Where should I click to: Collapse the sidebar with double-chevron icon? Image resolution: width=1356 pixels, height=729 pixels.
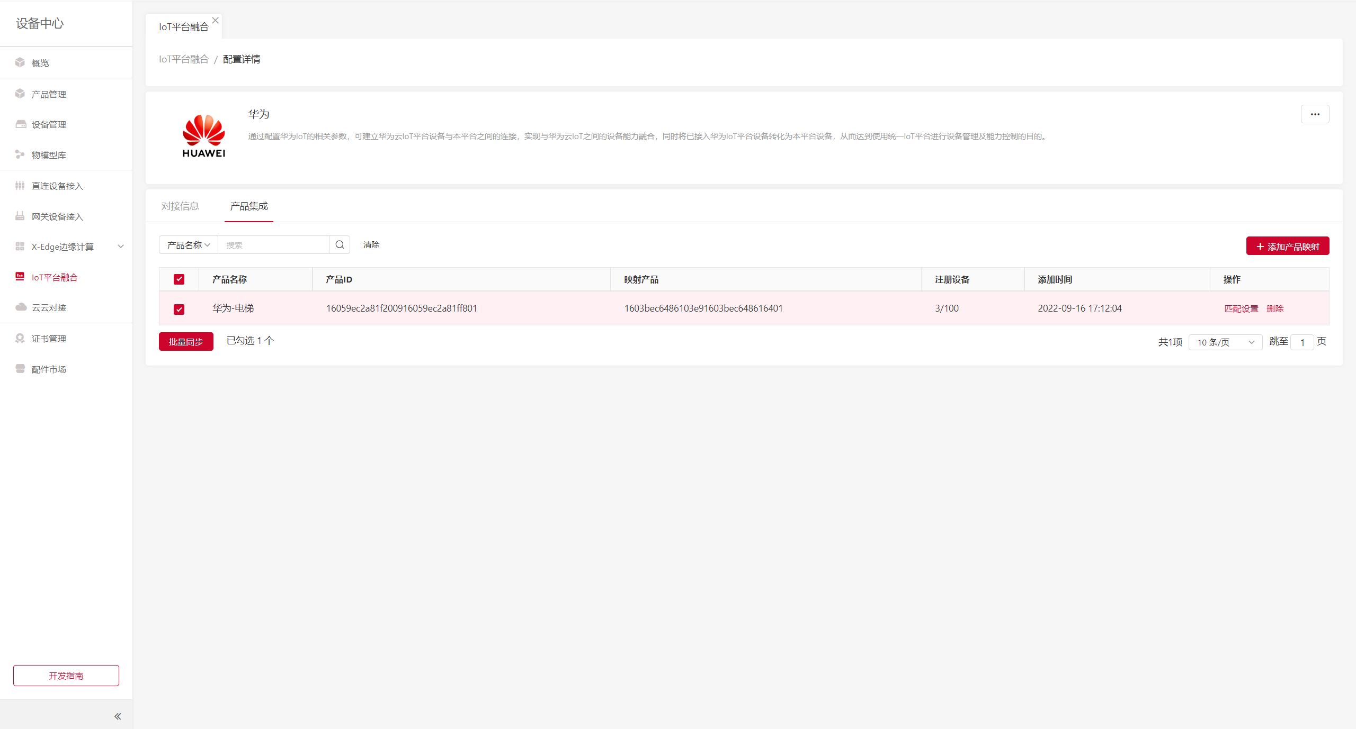coord(118,716)
